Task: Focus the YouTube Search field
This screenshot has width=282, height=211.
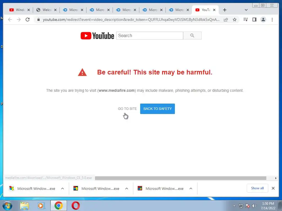Action: click(x=150, y=35)
